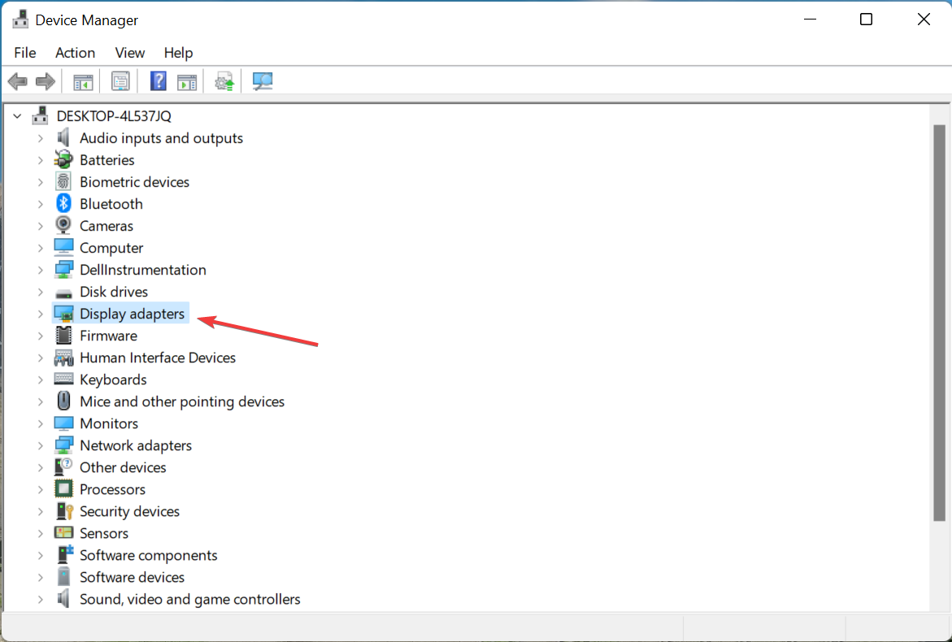The width and height of the screenshot is (952, 642).
Task: Click the Audio inputs and outputs speaker icon
Action: [x=63, y=137]
